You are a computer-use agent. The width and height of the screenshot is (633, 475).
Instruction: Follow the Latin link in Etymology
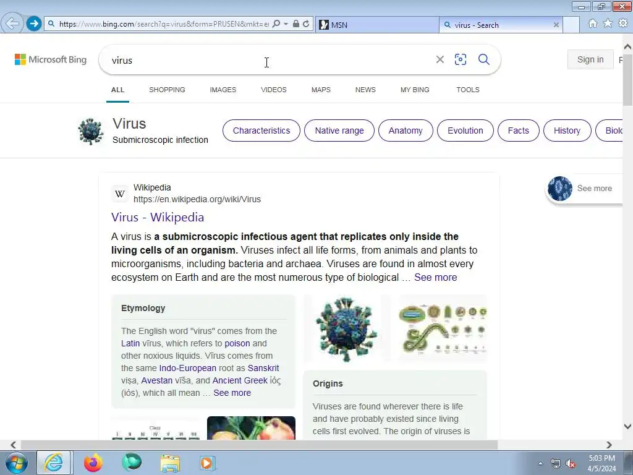pos(130,343)
